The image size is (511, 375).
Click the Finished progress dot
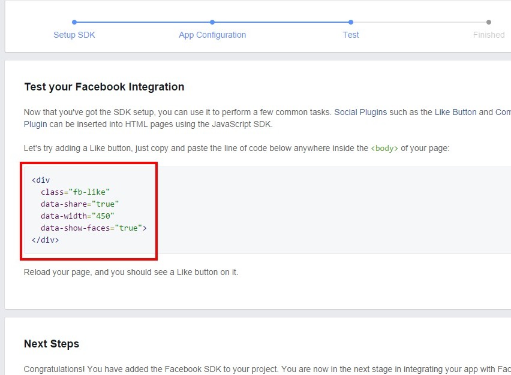click(489, 22)
